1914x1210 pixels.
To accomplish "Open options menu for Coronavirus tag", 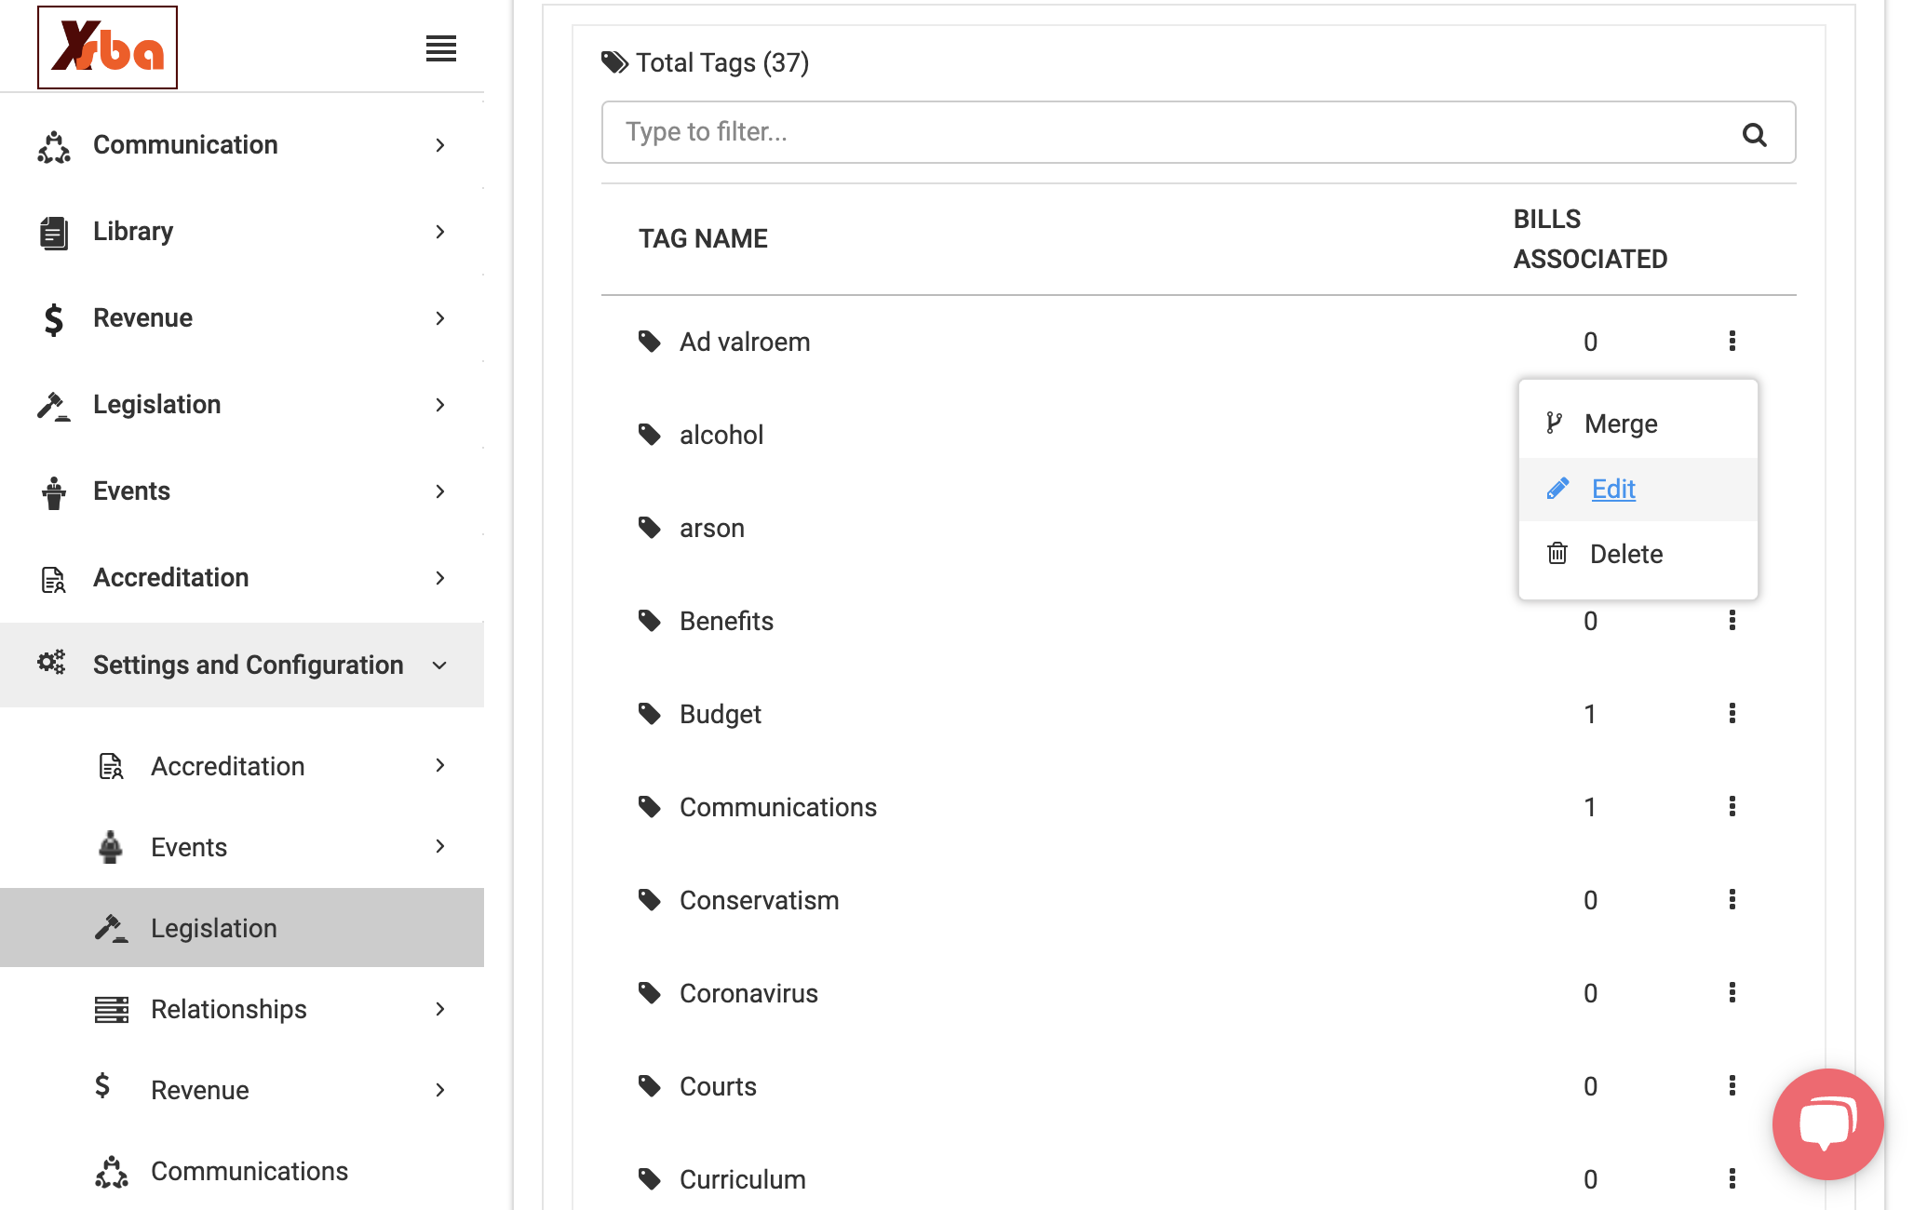I will pos(1732,993).
